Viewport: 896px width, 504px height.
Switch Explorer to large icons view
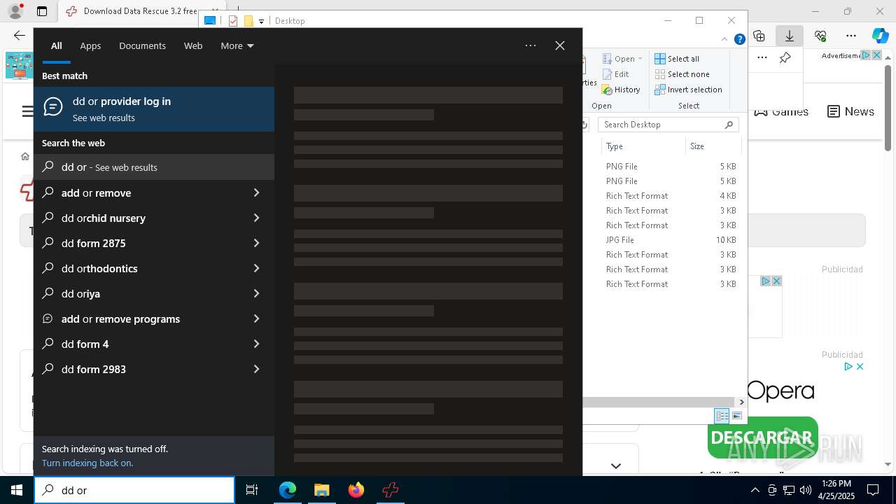(736, 416)
